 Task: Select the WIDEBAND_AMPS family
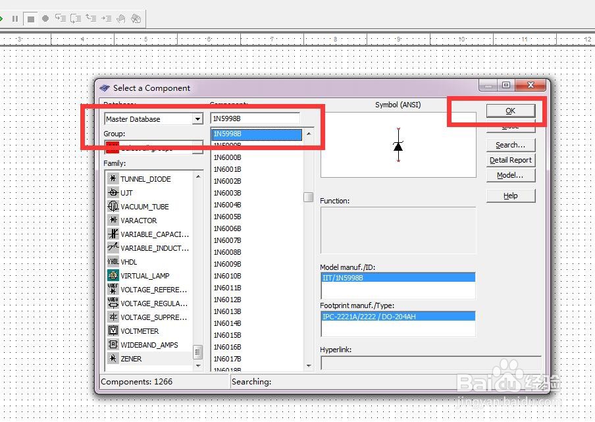(140, 344)
